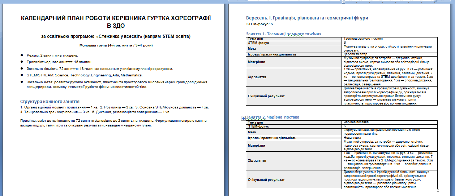Viewport: 455px width, 196px height.
Task: Click the resize handle of Заняття 2 table
Action: 438,190
